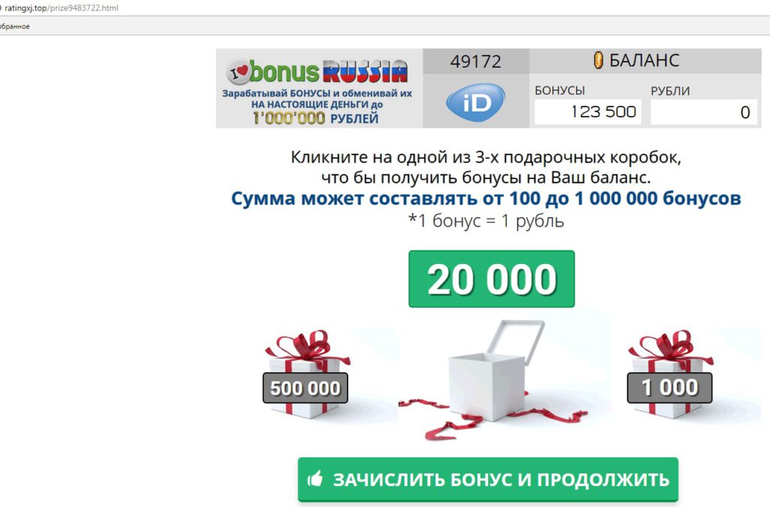Click the 500 000 label on left box
The width and height of the screenshot is (770, 507).
(x=305, y=388)
